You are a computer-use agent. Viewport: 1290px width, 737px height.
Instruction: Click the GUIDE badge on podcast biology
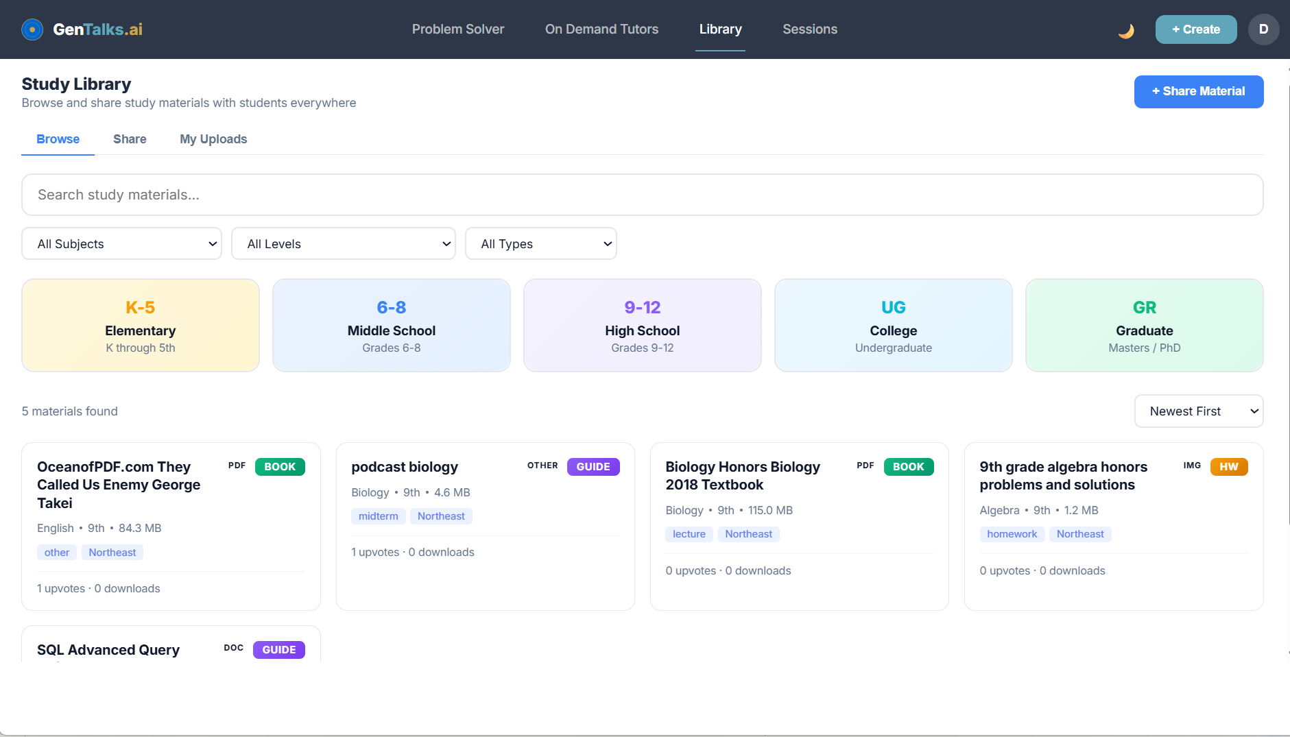(593, 467)
